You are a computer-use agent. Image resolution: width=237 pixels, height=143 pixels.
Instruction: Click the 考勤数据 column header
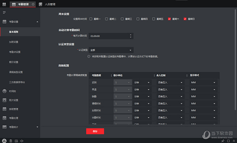96,75
